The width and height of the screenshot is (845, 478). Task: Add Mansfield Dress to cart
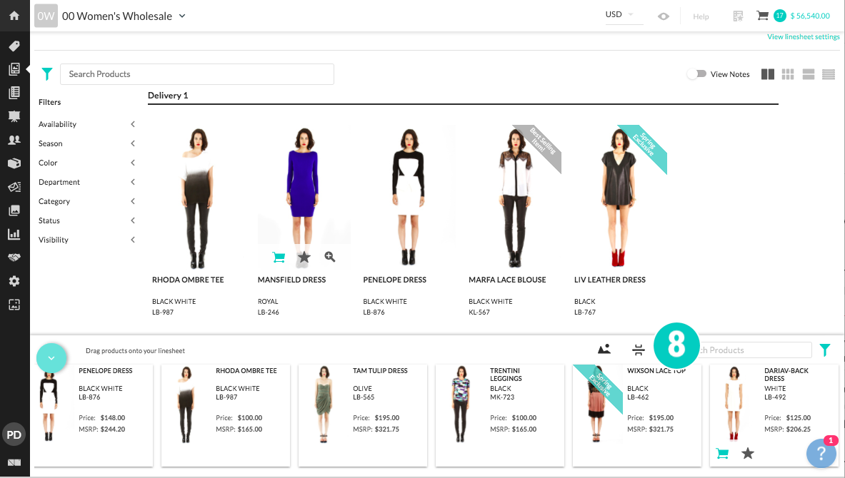(279, 258)
